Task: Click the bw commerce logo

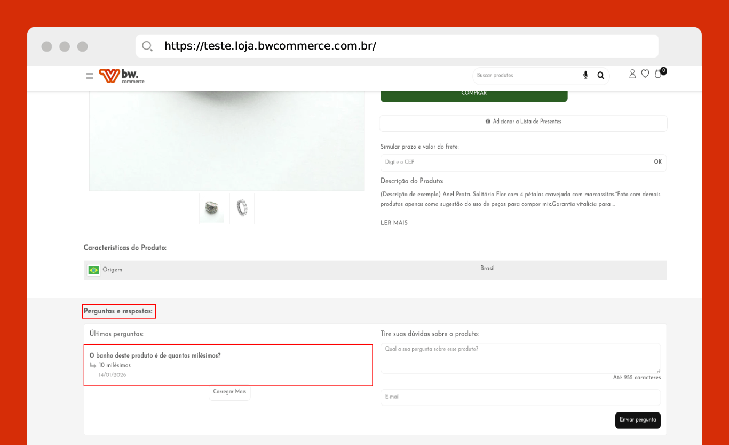Action: point(122,76)
